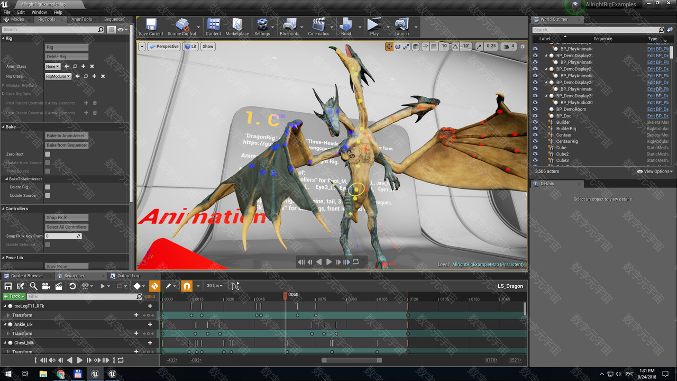The image size is (677, 381).
Task: Expand Transform under toeLegF11_RFk
Action: coord(8,315)
